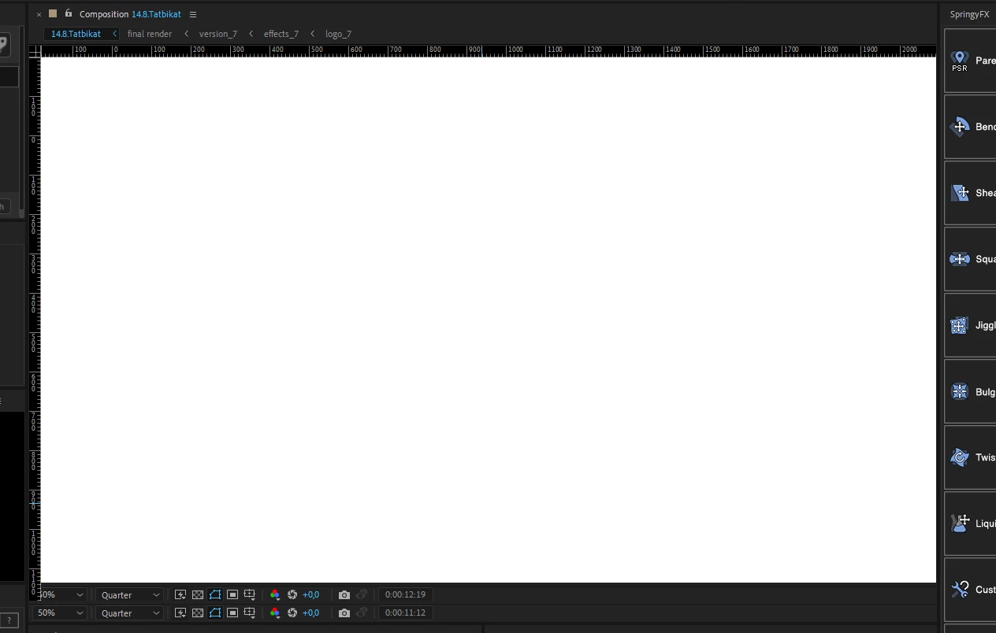Open the 50% magnification dropdown

(x=59, y=613)
